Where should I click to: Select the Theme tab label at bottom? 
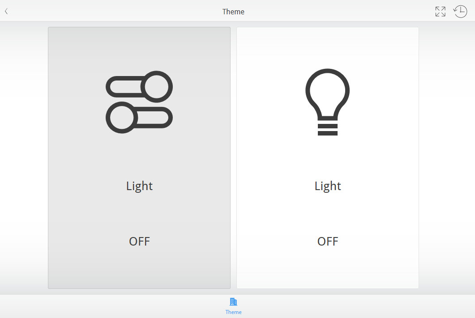pos(233,312)
